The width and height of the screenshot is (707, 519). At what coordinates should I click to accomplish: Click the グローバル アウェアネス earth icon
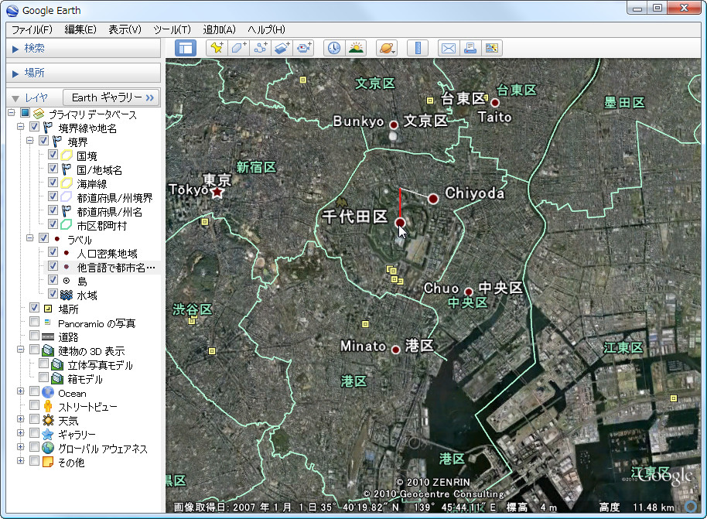(48, 448)
